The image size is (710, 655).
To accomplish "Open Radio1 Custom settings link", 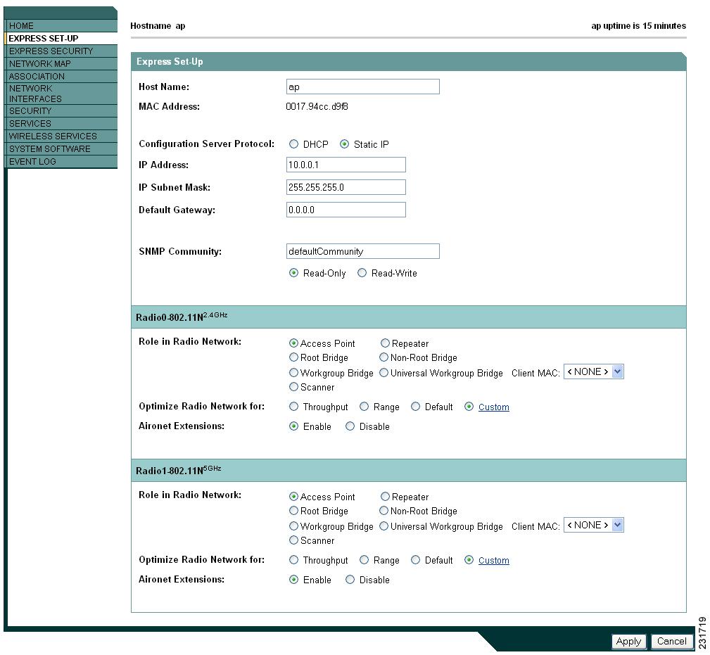I will (x=493, y=561).
